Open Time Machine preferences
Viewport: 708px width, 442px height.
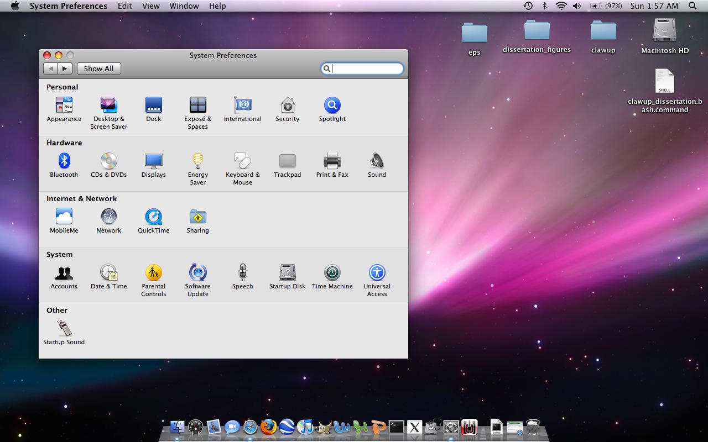tap(332, 273)
